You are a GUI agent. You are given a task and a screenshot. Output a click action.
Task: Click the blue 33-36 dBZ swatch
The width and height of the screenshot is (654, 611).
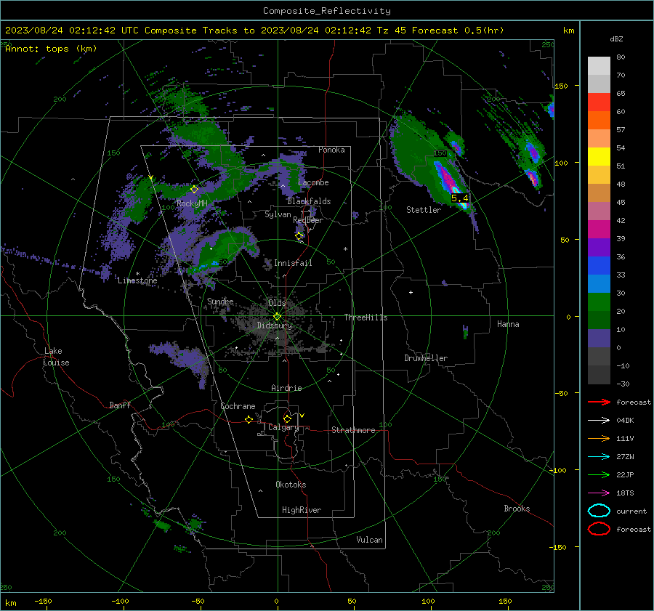point(599,266)
